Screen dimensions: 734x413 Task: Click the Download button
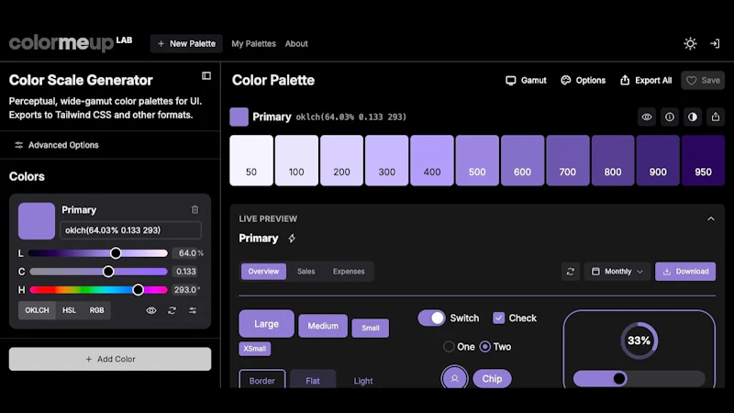point(685,272)
